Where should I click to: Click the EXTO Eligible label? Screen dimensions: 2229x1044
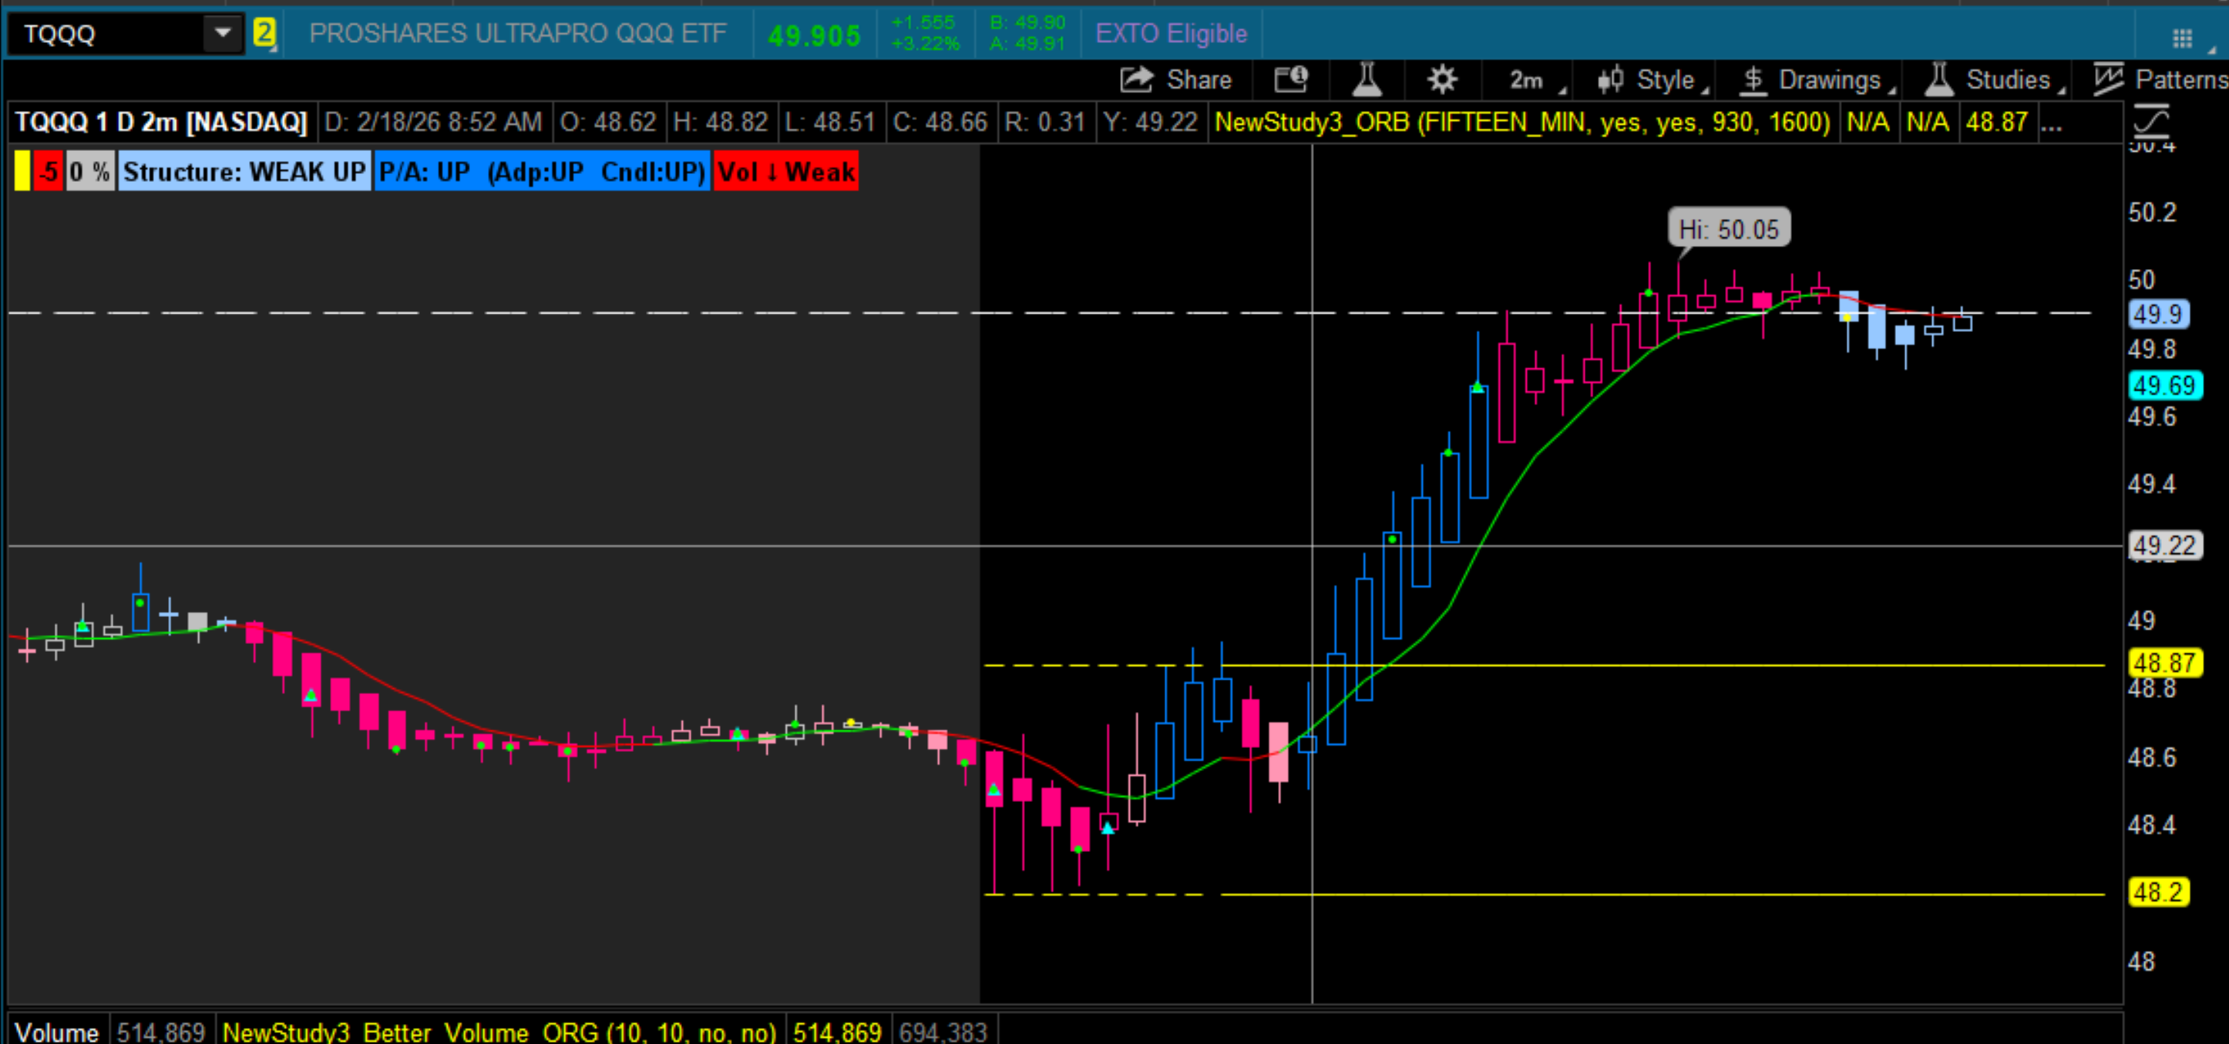1171,34
